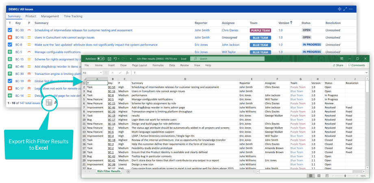Click the insert function fx icon

[127, 73]
